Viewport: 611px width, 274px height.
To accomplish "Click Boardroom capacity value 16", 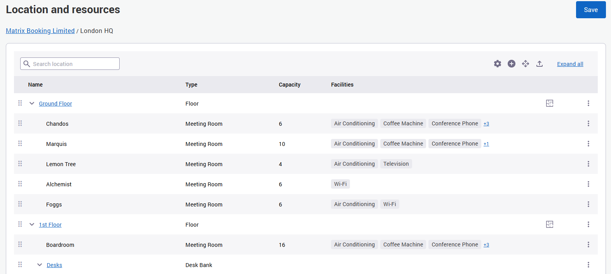I will tap(282, 245).
